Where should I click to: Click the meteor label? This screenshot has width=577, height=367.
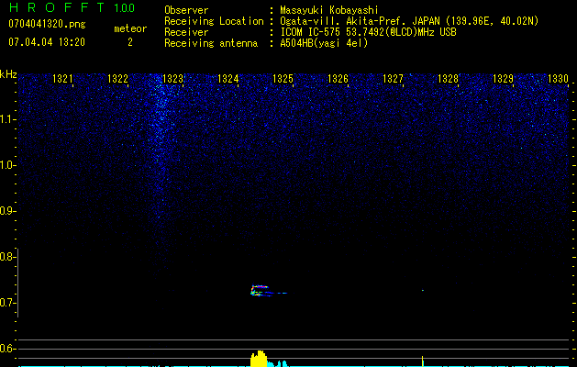130,28
